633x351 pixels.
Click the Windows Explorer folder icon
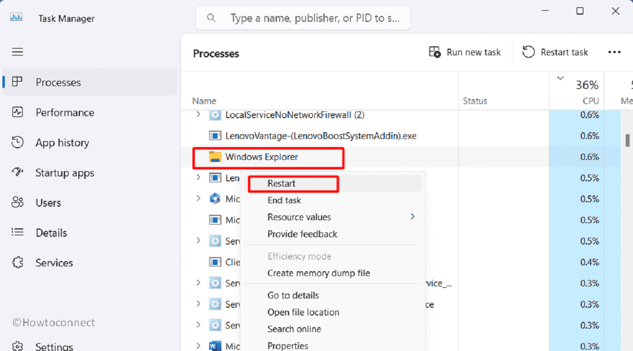pyautogui.click(x=215, y=157)
